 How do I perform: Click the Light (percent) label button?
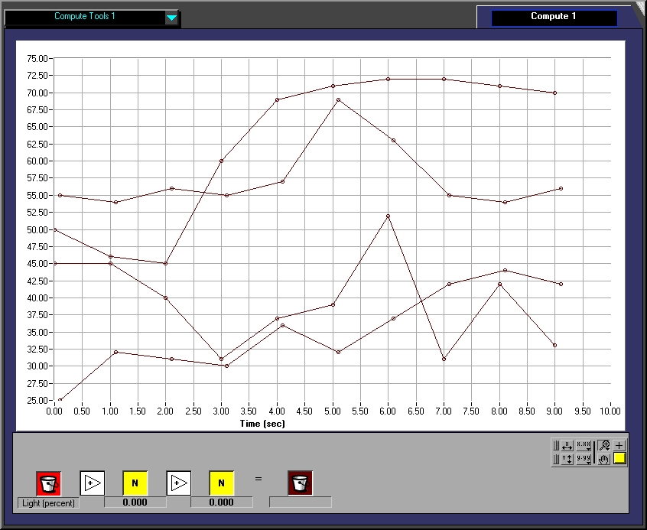tap(48, 502)
